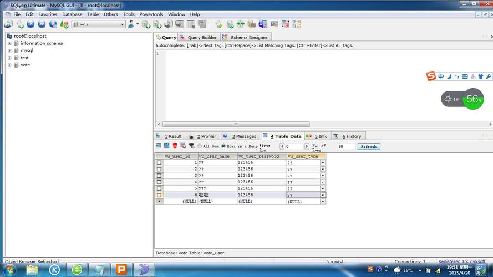The height and width of the screenshot is (277, 493).
Task: Click the save changes disk icon
Action: pyautogui.click(x=166, y=146)
